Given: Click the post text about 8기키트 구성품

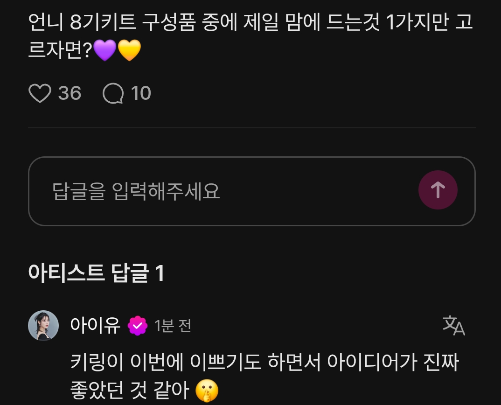Looking at the screenshot, I should [x=250, y=36].
